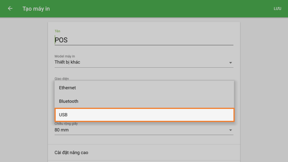Click the 80 mm paper width value
This screenshot has width=288, height=162.
coord(61,130)
